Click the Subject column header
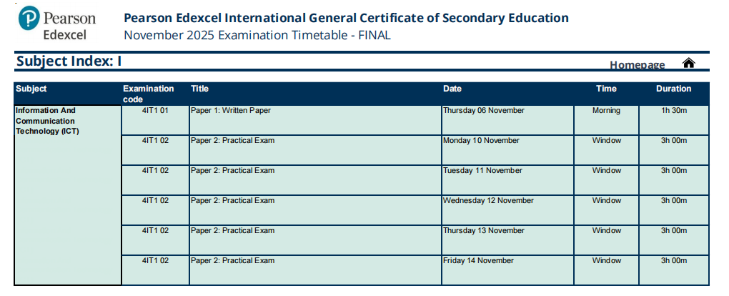729x296 pixels. click(x=31, y=89)
